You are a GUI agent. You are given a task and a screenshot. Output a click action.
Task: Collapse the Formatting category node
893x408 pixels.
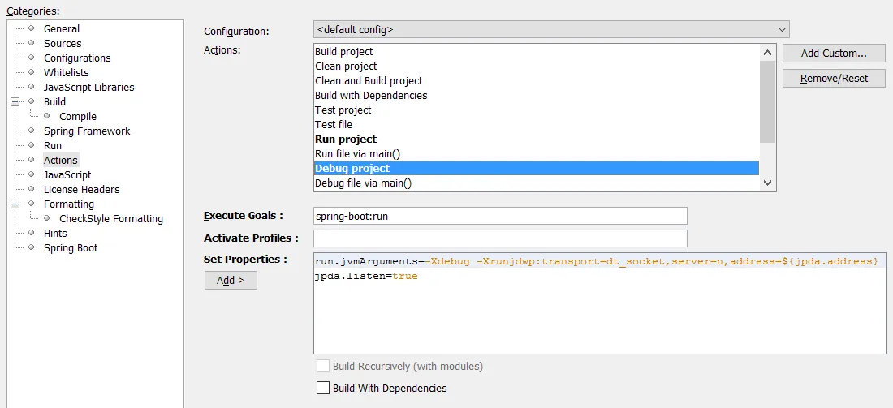coord(15,204)
